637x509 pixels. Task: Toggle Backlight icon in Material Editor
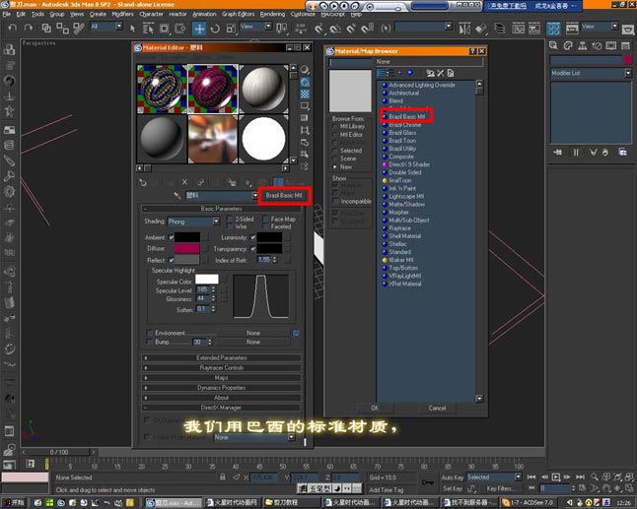[x=305, y=82]
